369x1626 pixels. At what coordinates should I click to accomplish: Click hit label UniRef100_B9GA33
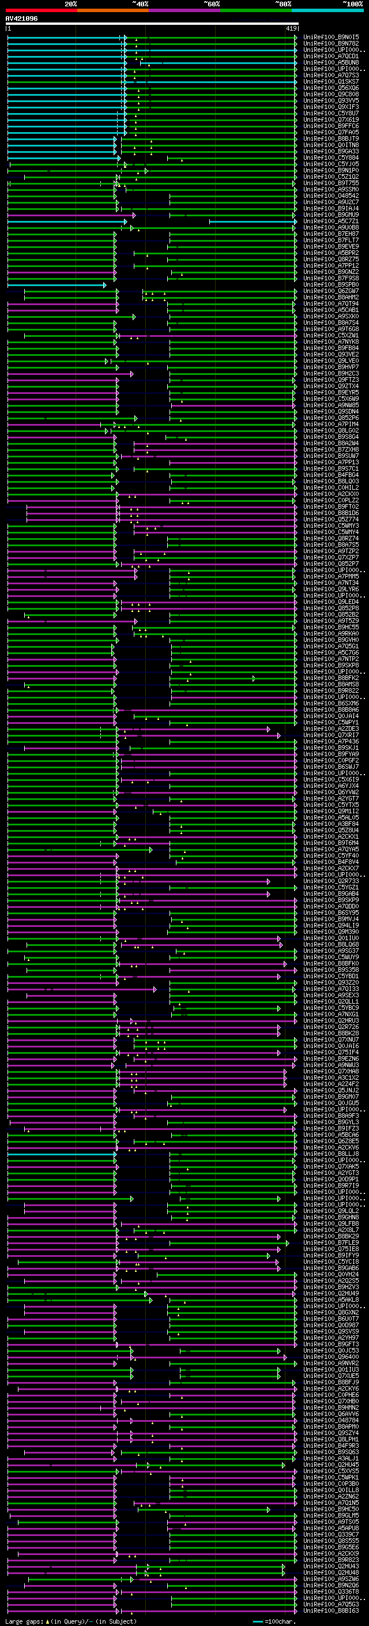[331, 152]
